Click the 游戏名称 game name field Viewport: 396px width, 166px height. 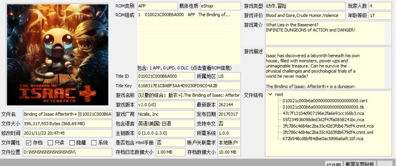click(189, 95)
